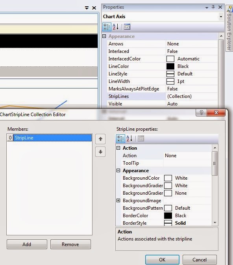Click the BackgroundColor White swatch
Image resolution: width=233 pixels, height=265 pixels.
pyautogui.click(x=168, y=178)
